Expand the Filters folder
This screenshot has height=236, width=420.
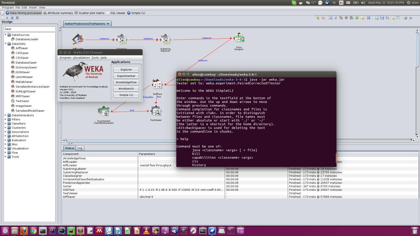pyautogui.click(x=6, y=120)
